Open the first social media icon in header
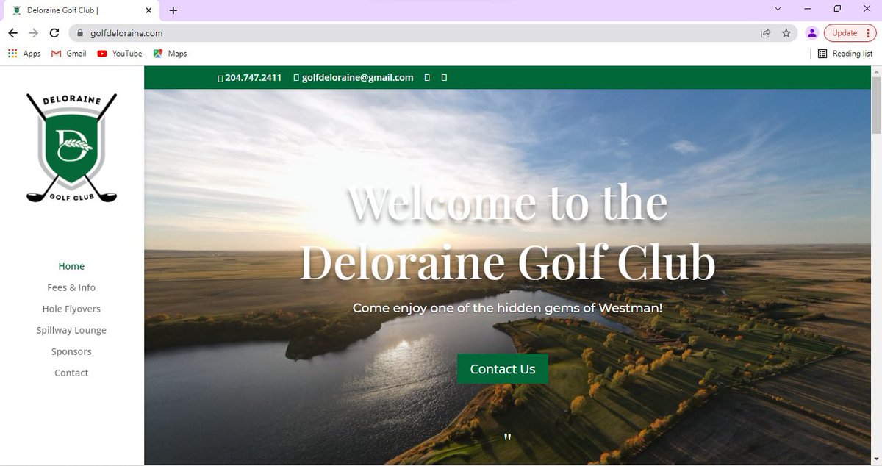This screenshot has width=882, height=466. (x=428, y=77)
